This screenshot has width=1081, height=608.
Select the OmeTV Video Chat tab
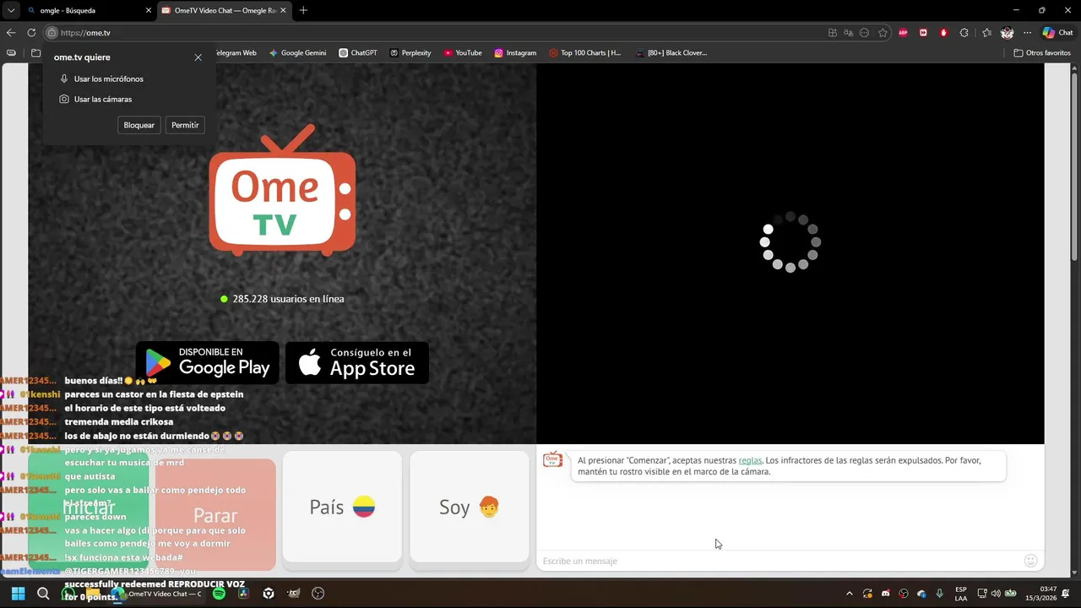click(x=224, y=10)
